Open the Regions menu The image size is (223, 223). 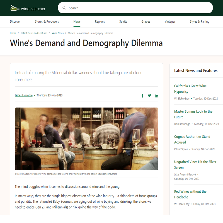[100, 21]
